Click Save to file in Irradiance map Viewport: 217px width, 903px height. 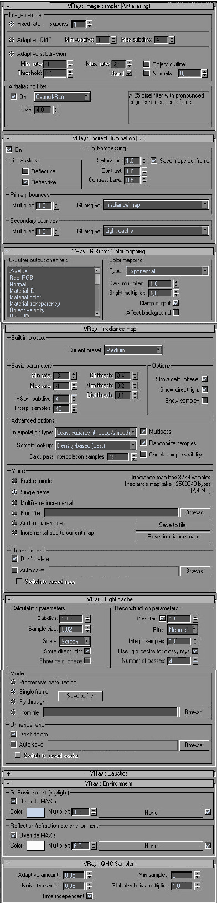[x=173, y=525]
